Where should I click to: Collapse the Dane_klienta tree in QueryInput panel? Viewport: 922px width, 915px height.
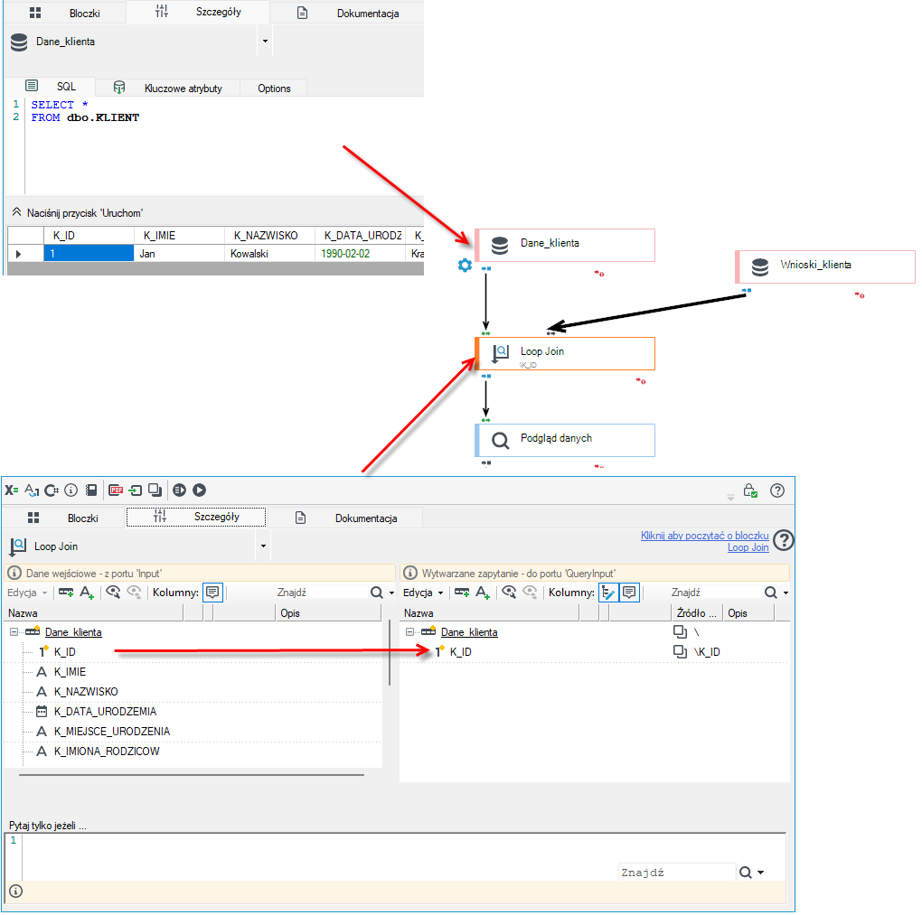409,631
